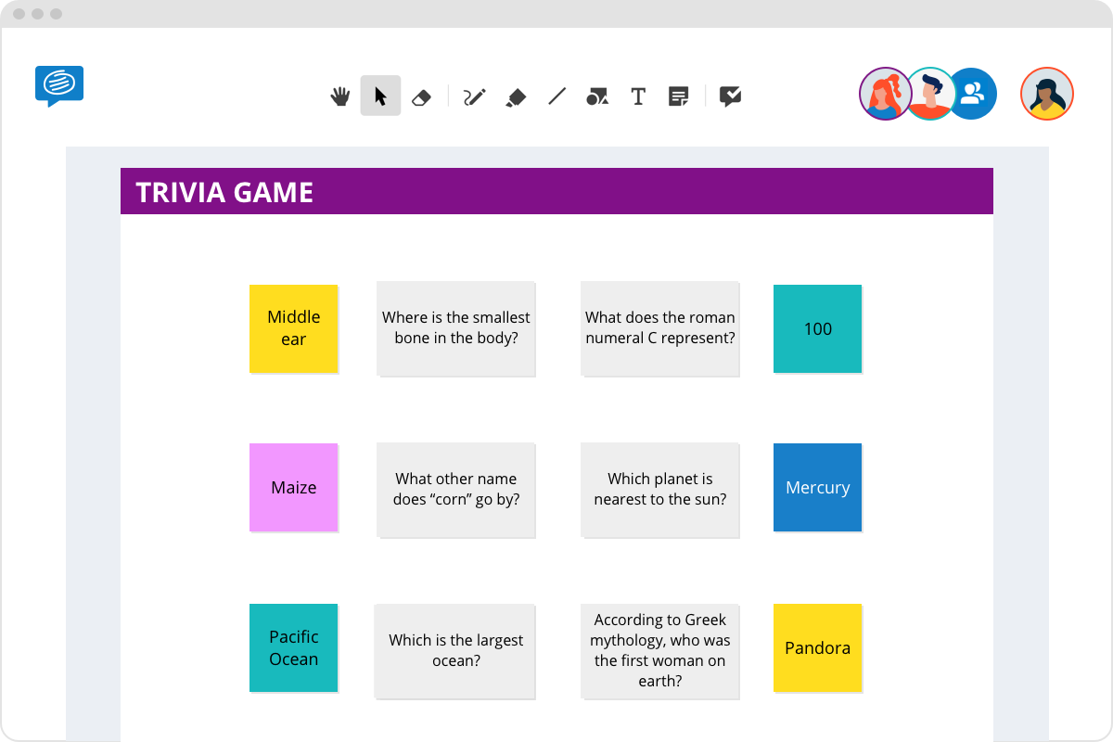Click the blue chat bubble logo
Viewport: 1113px width, 742px height.
pyautogui.click(x=59, y=85)
